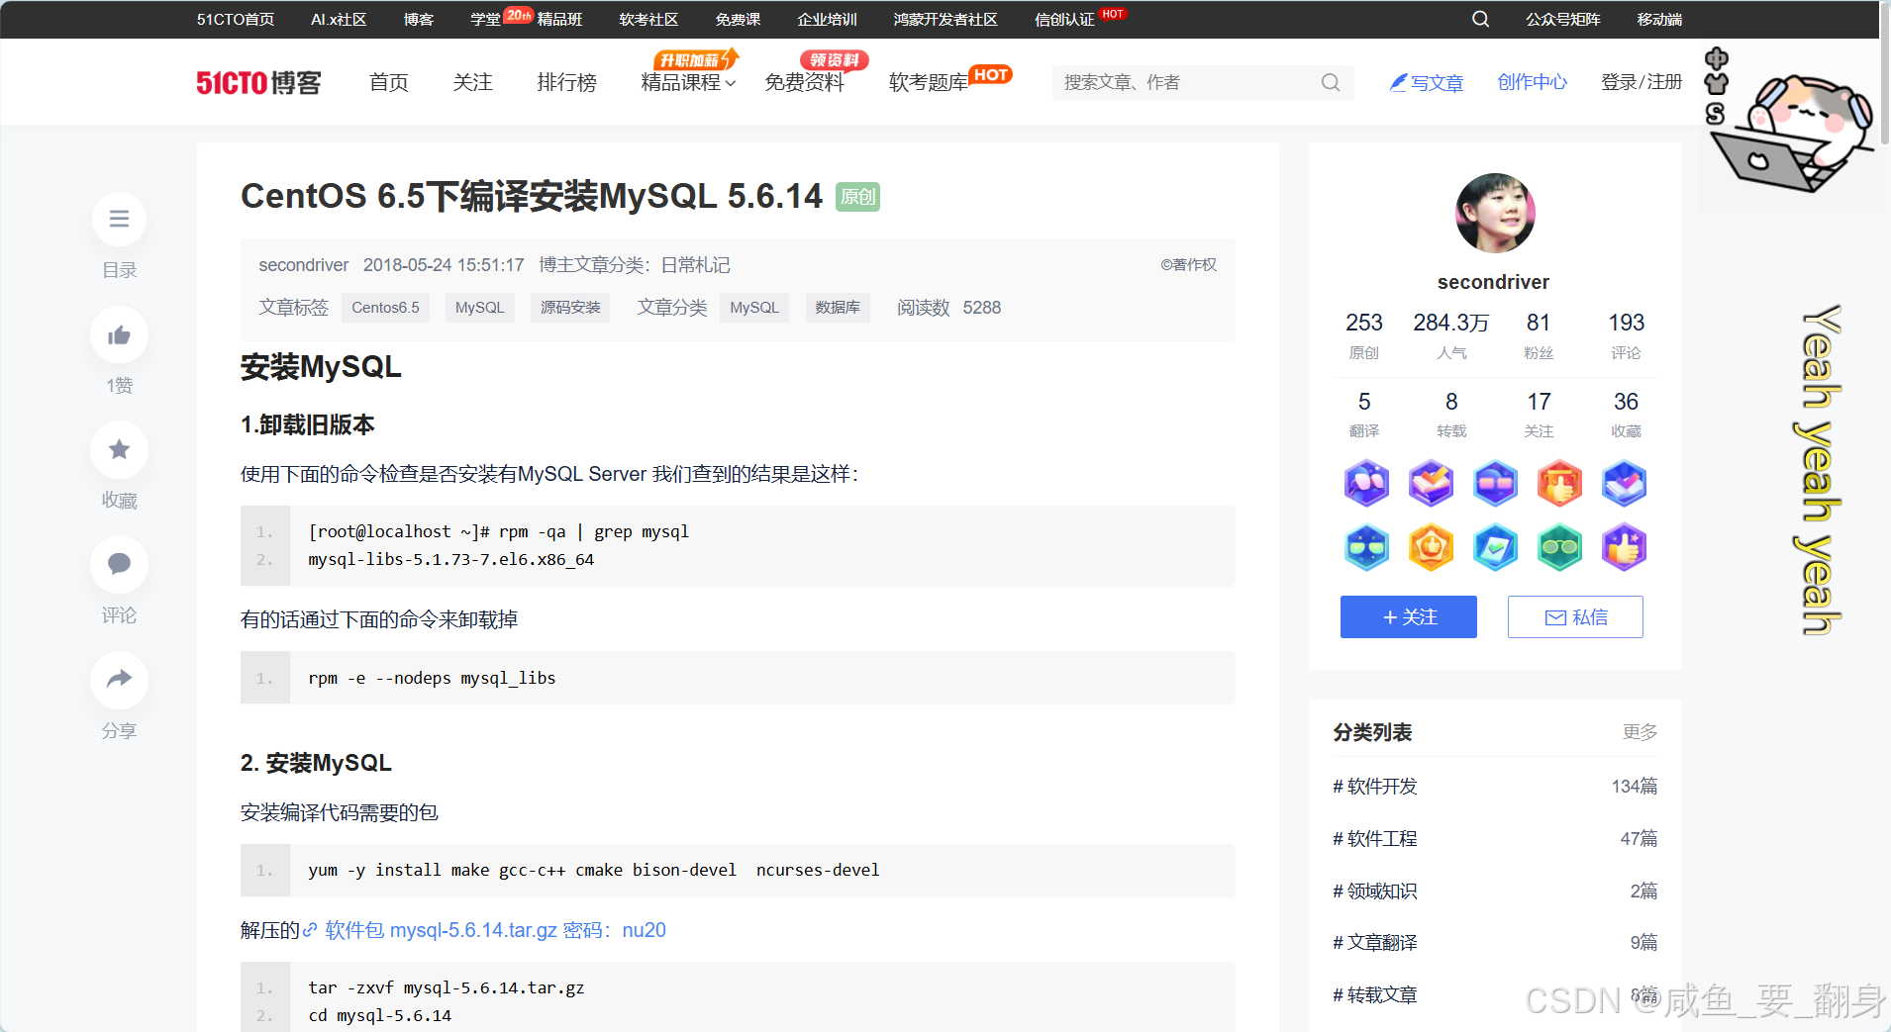Click the sunglasses badge starting second row
Image resolution: width=1891 pixels, height=1032 pixels.
point(1366,547)
